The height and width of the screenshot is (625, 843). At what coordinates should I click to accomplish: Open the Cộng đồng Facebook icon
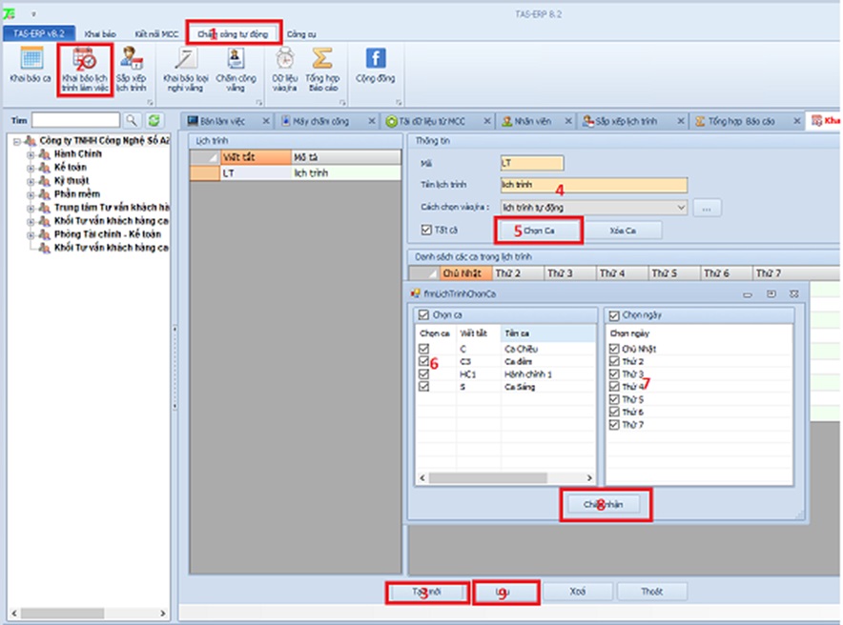tap(375, 59)
